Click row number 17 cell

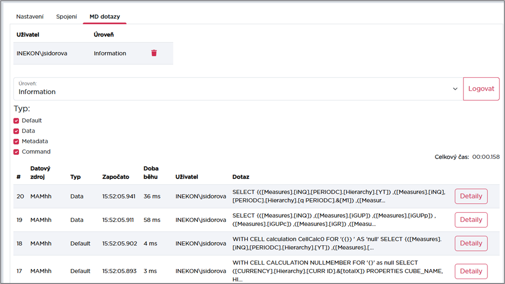tap(20, 271)
